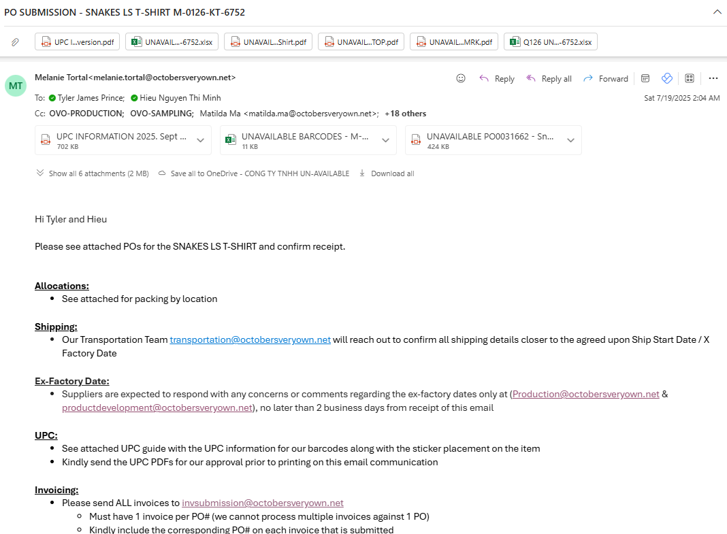
Task: Click the invsubmission@octobersveryown.net email link
Action: click(x=262, y=503)
